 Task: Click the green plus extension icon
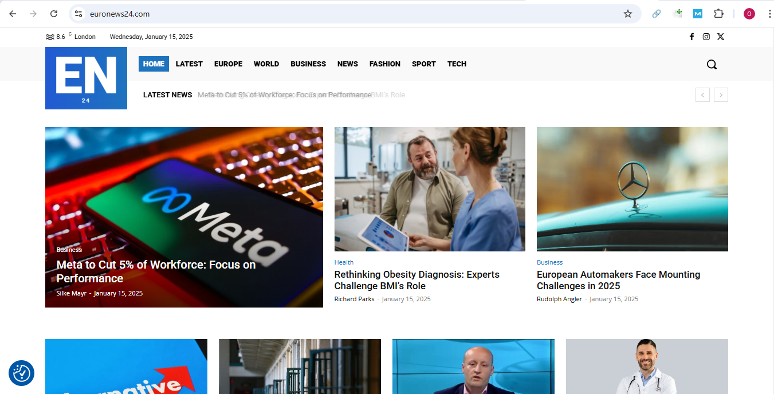678,14
